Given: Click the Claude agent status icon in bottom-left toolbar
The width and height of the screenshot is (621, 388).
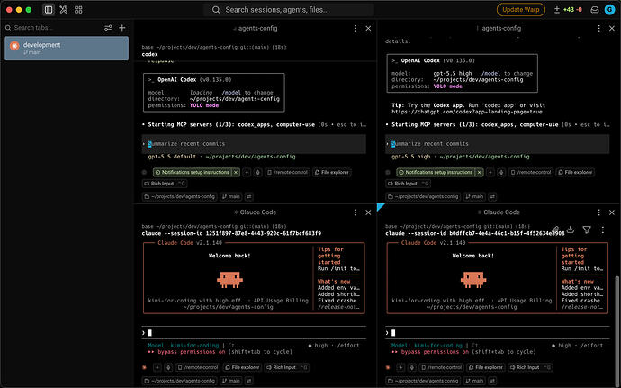Looking at the screenshot, I should pos(145,367).
